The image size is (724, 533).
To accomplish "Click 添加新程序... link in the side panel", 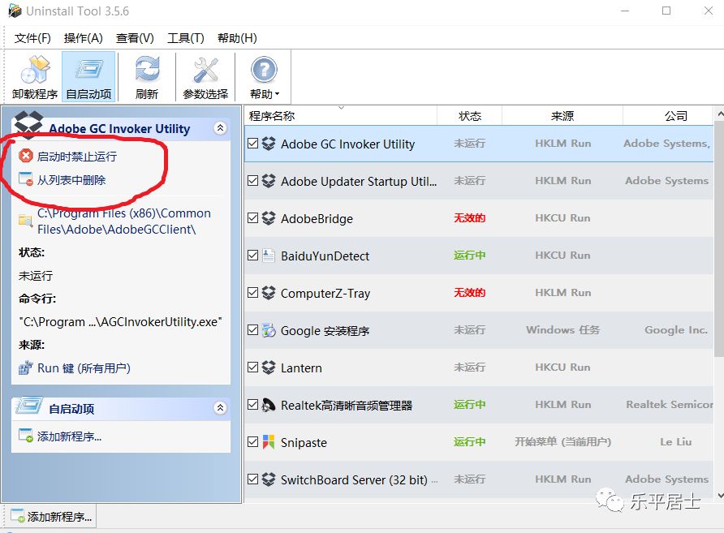I will tap(69, 436).
